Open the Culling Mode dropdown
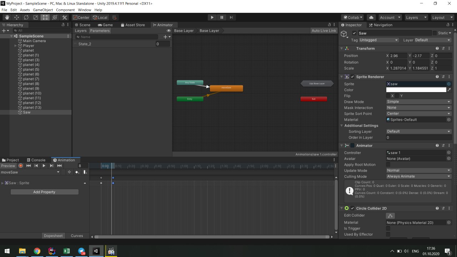The image size is (457, 257). point(418,176)
